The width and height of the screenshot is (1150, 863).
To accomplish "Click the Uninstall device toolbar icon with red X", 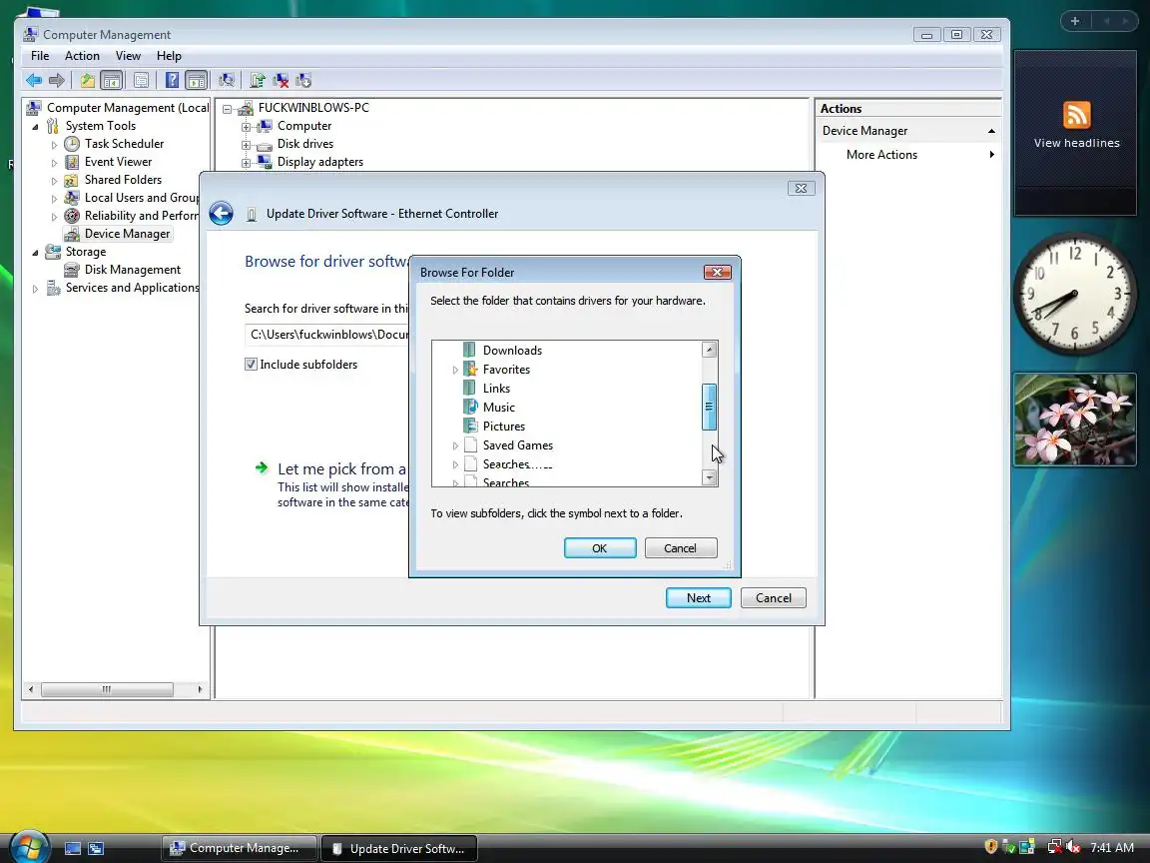I will [281, 81].
